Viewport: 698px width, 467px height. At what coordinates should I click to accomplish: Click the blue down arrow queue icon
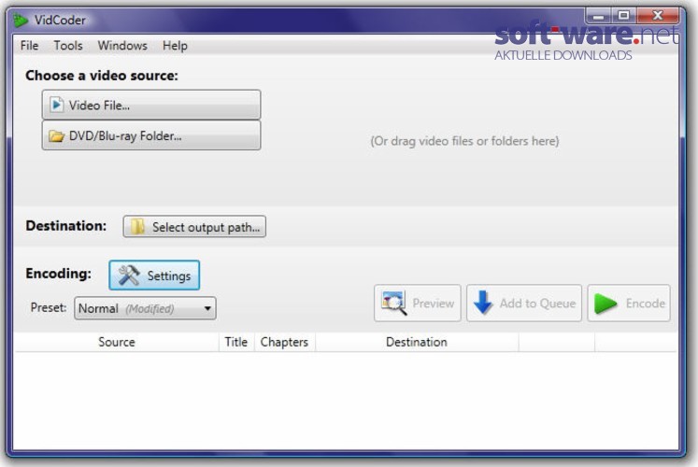point(483,303)
